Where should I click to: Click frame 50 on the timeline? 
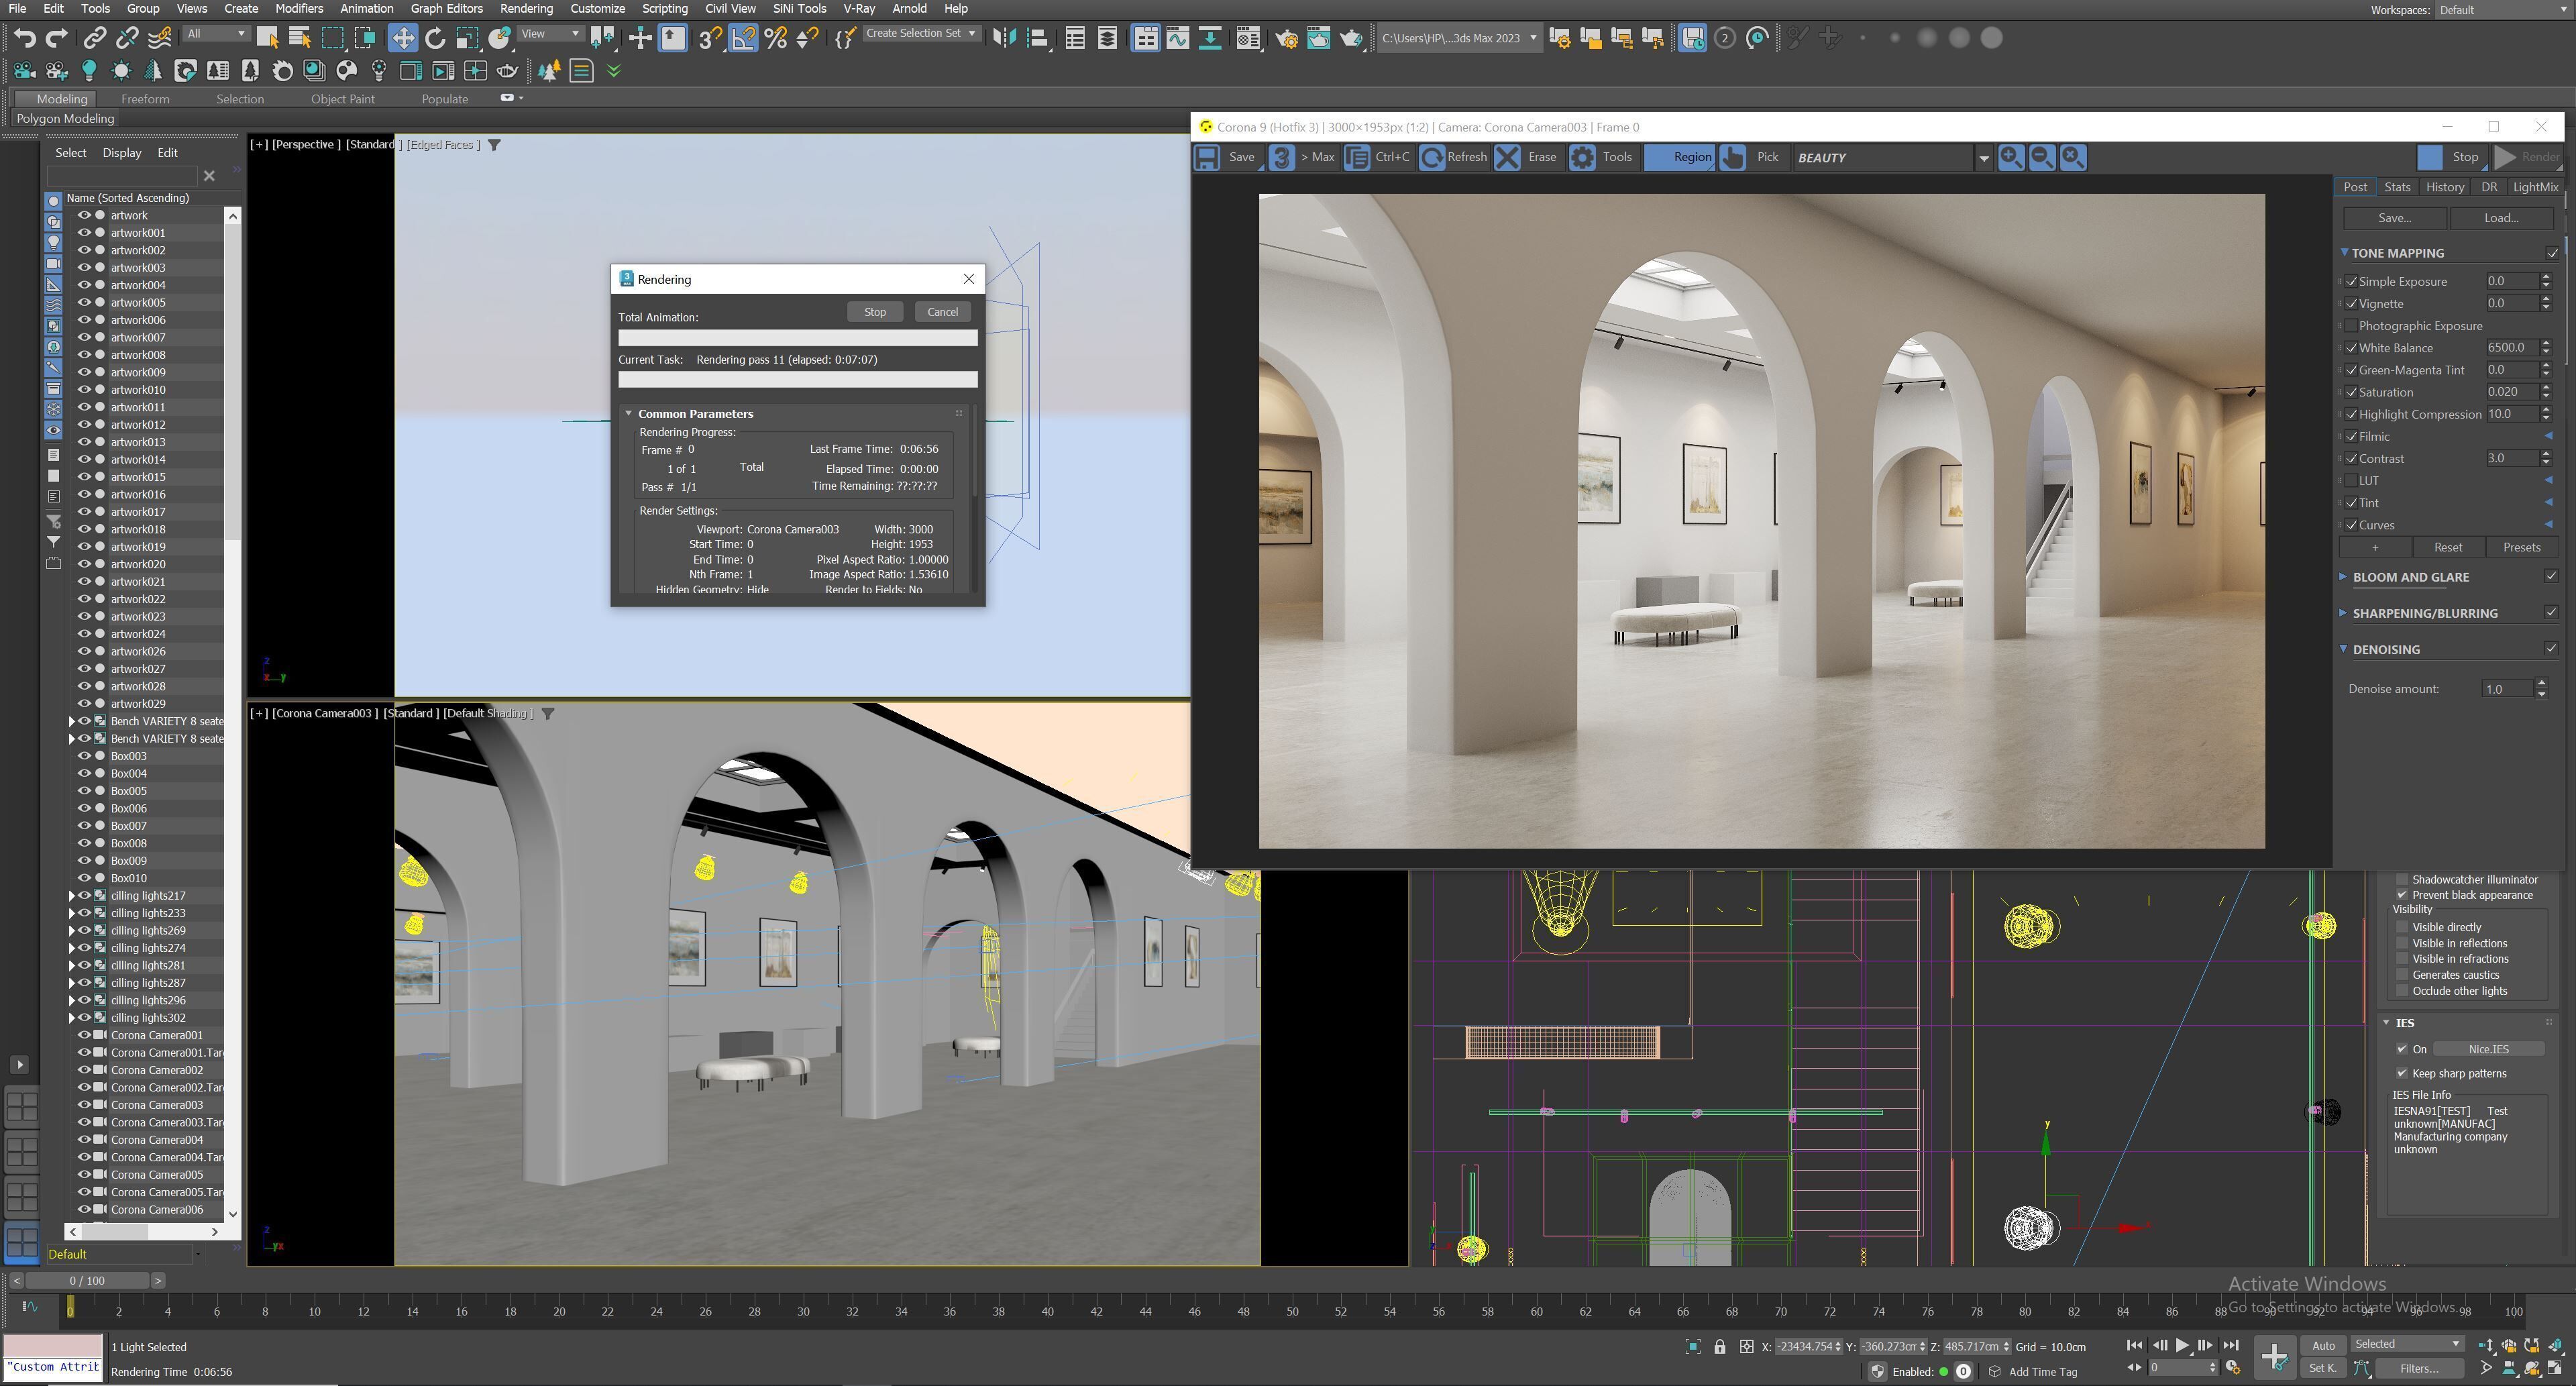click(x=1291, y=1311)
